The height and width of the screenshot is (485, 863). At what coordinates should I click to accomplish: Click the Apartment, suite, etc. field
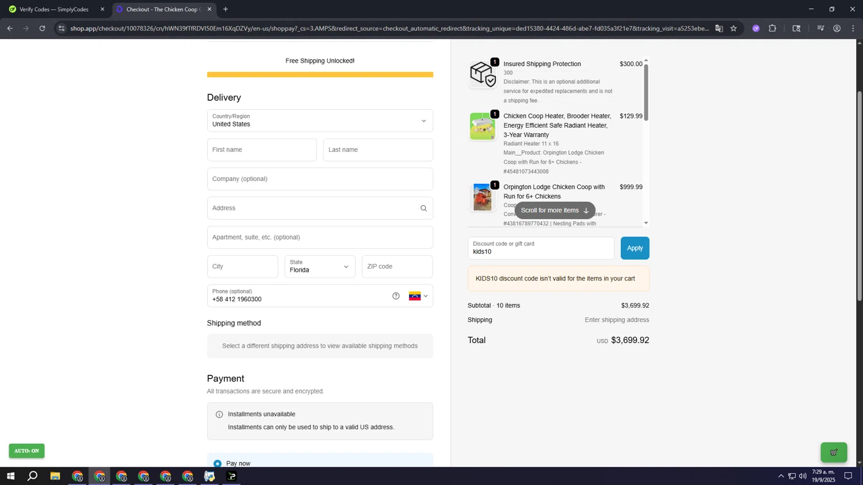pos(320,237)
